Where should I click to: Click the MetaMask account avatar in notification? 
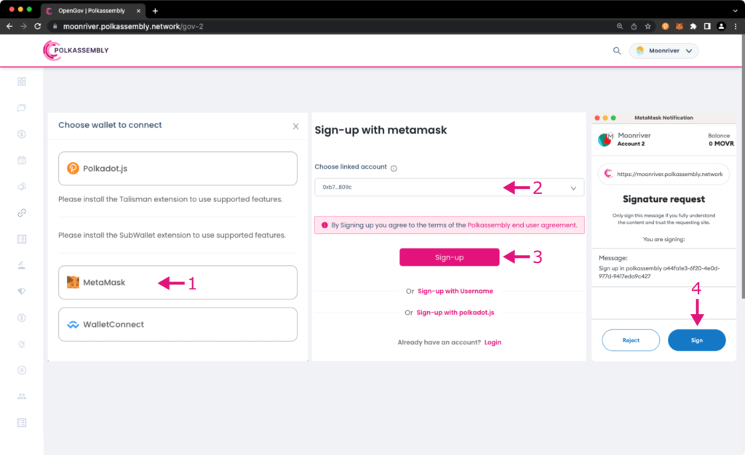[x=605, y=140]
